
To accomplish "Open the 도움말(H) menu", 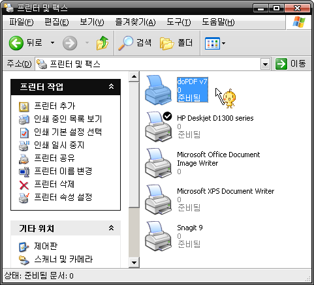I will tap(218, 22).
